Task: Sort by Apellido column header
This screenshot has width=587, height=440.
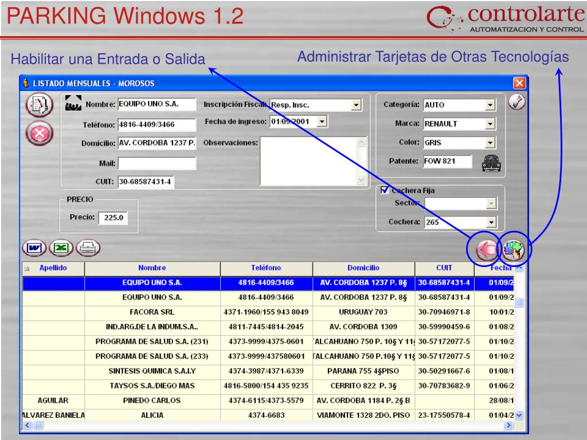Action: (x=53, y=268)
